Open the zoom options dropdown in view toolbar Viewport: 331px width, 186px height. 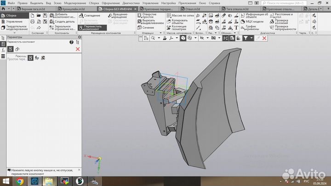point(159,39)
